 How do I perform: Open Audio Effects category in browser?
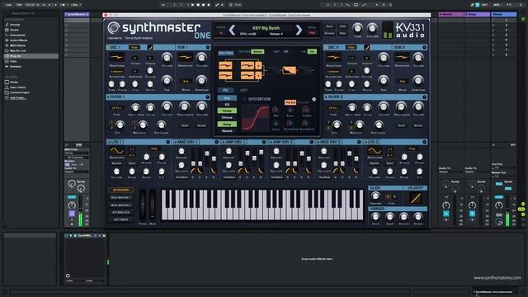coord(18,40)
